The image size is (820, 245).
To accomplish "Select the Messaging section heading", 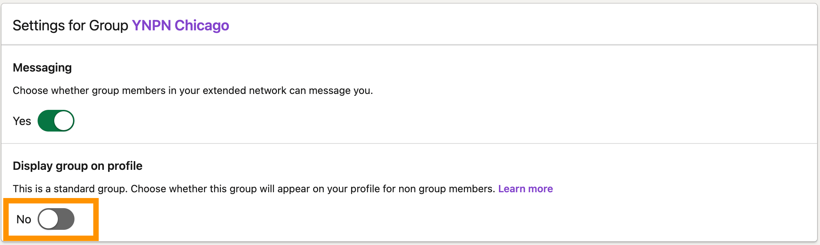I will point(42,68).
